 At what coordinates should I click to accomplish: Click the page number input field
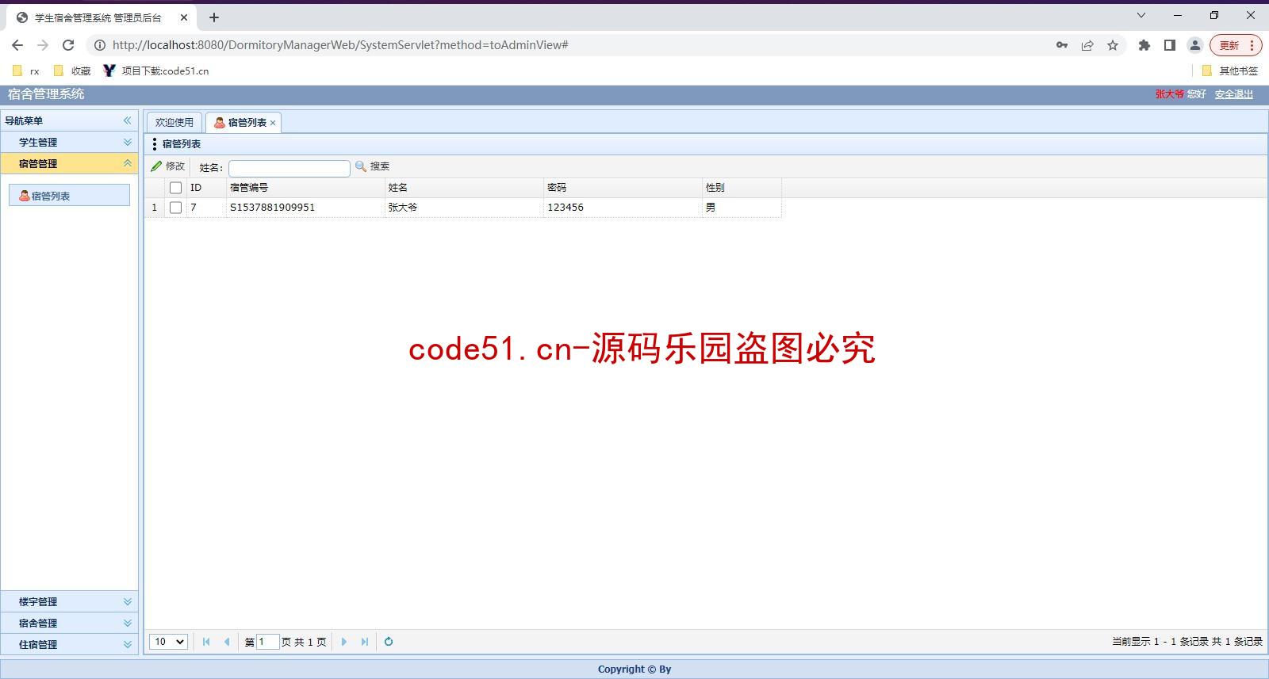268,642
